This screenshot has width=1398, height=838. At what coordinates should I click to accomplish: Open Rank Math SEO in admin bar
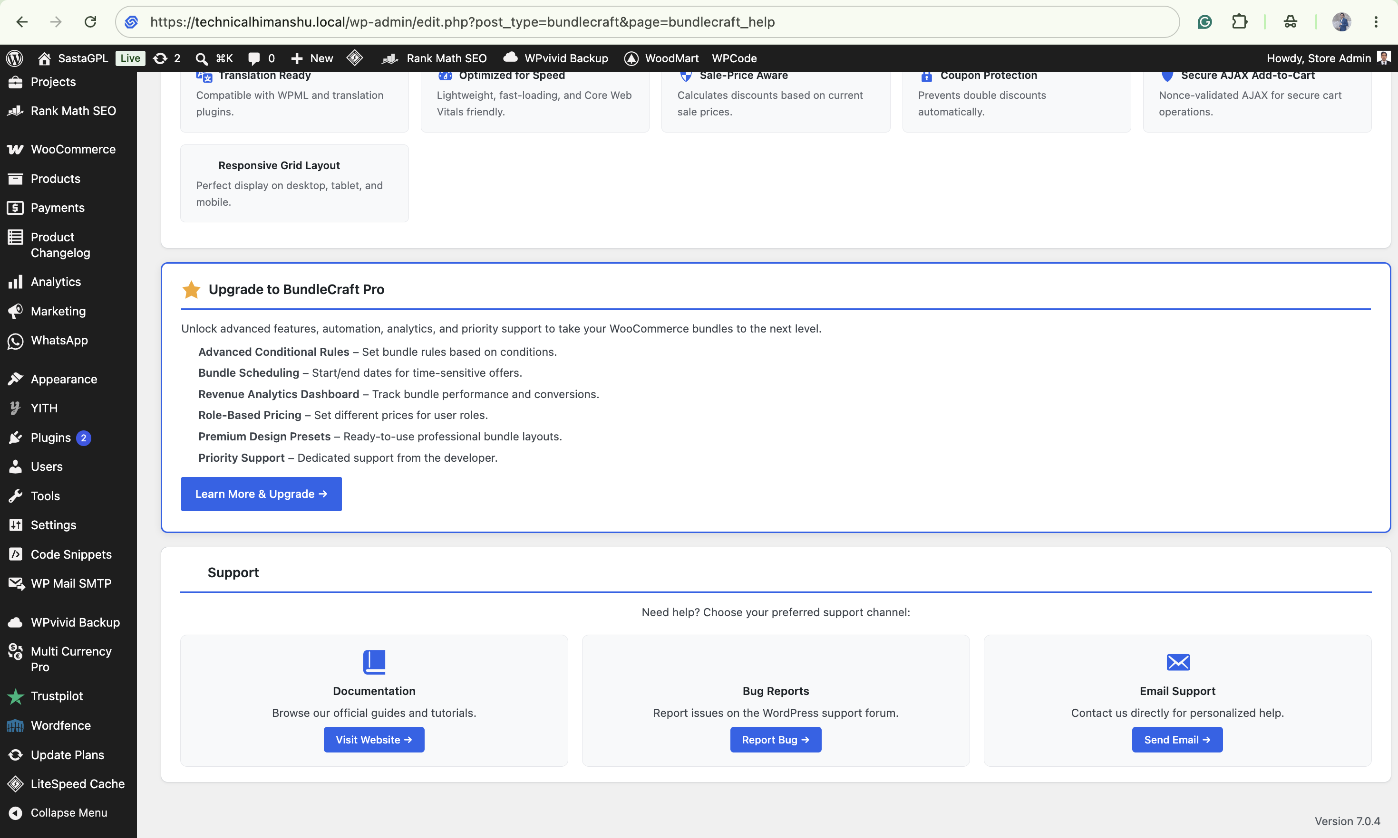434,58
